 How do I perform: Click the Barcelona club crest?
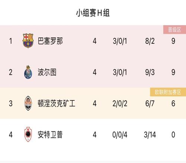coord(28,41)
